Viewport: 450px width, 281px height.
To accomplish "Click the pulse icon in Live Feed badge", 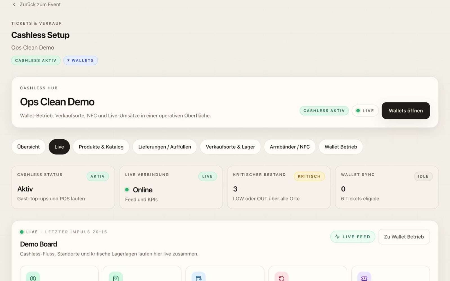I will (x=337, y=237).
